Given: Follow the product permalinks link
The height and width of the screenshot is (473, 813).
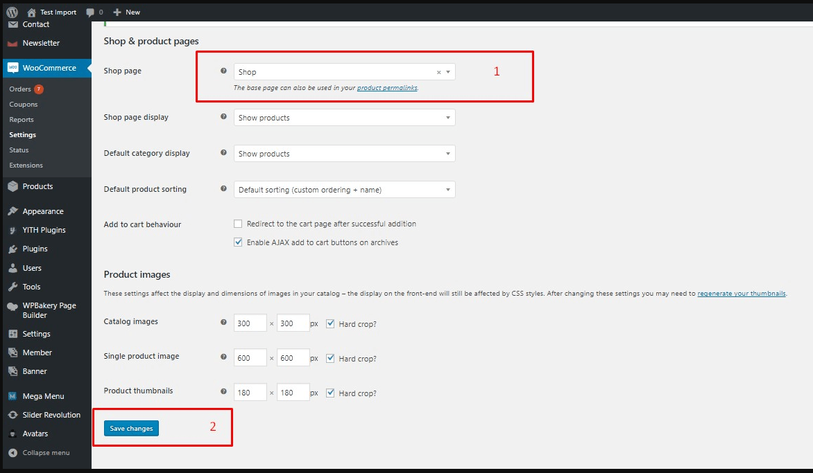Looking at the screenshot, I should coord(387,88).
